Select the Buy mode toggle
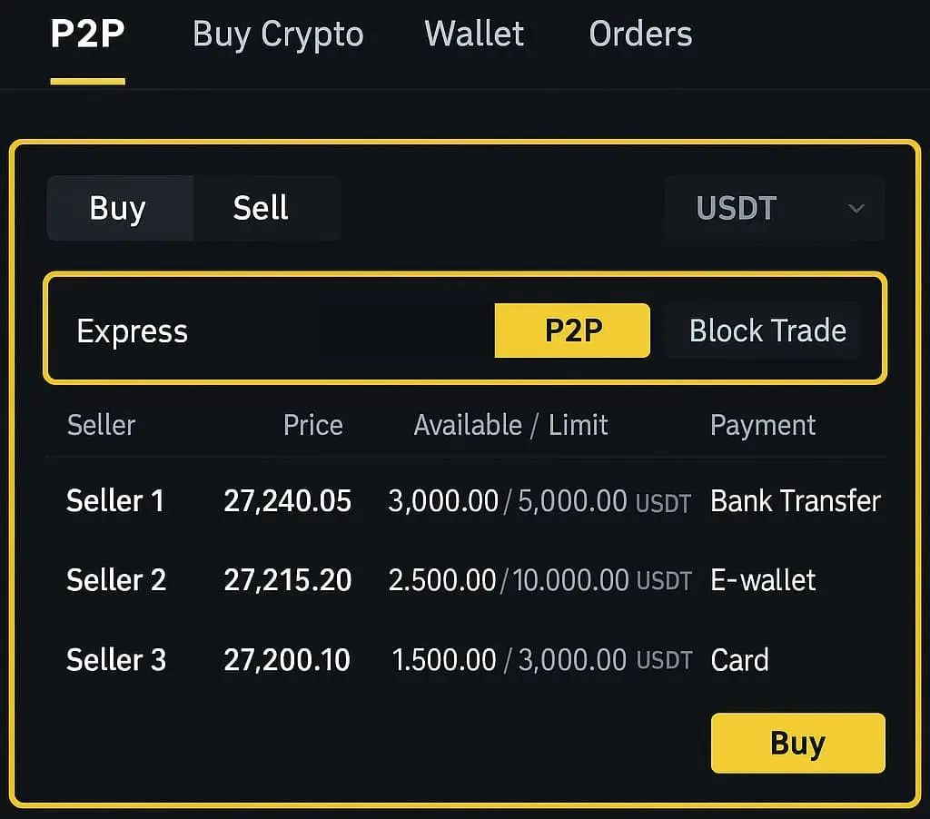The image size is (930, 819). 118,208
